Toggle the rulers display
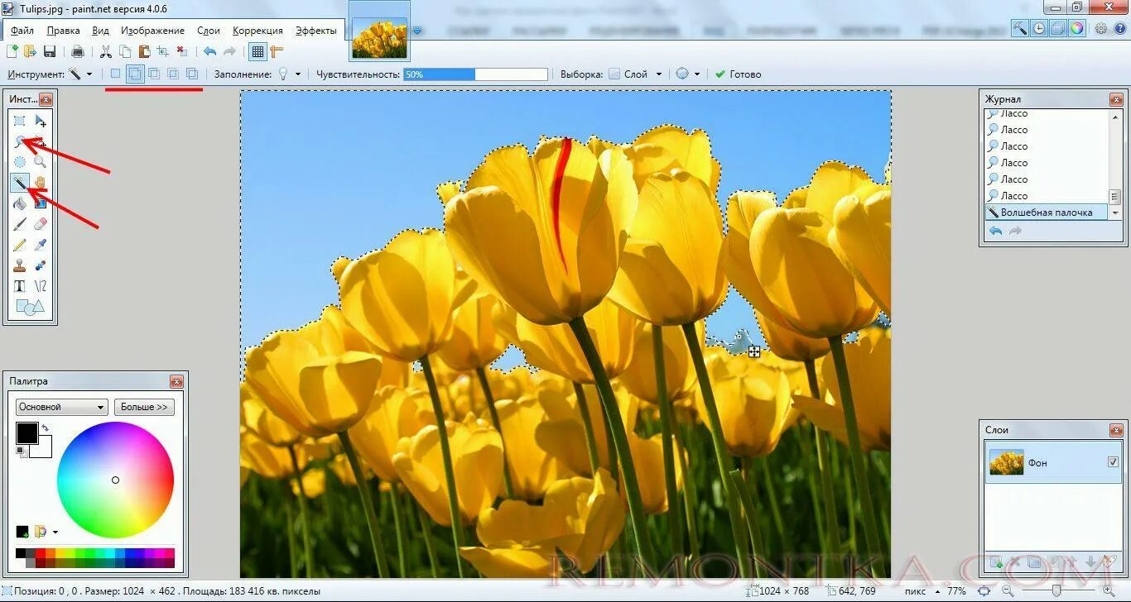 click(x=277, y=51)
